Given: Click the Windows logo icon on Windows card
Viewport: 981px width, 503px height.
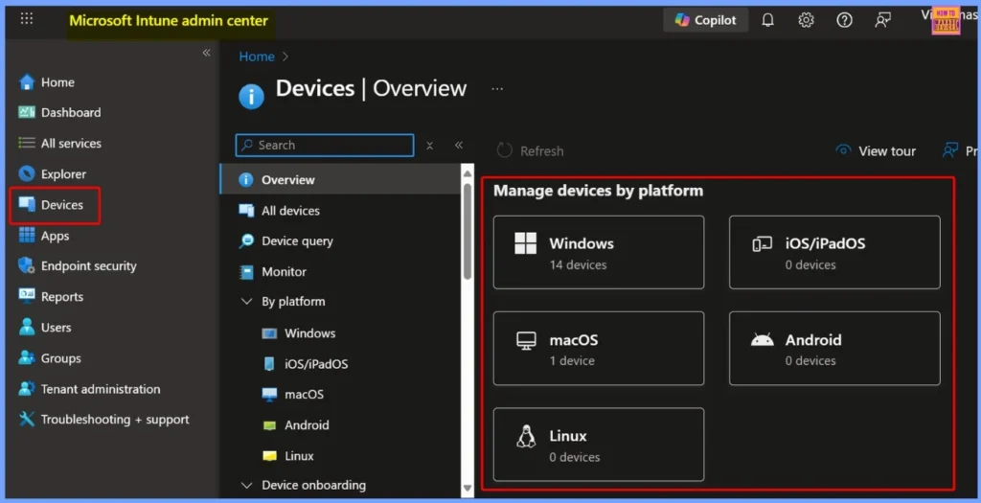Looking at the screenshot, I should 526,243.
